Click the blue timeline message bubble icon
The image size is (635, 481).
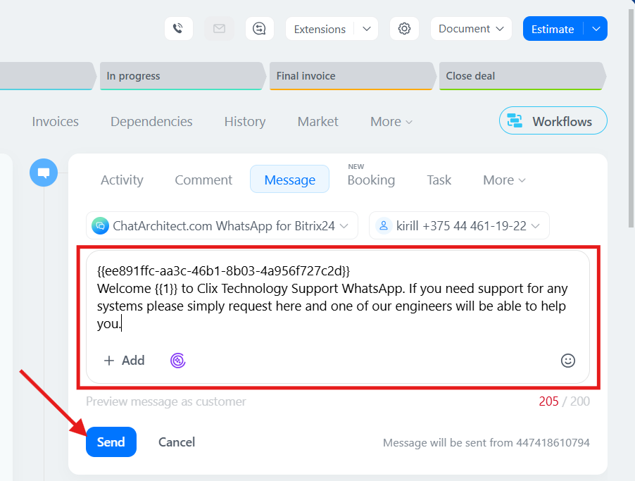(x=44, y=173)
